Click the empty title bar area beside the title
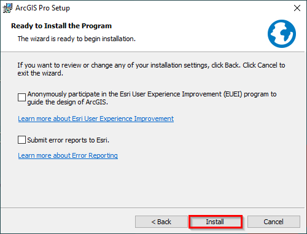 (x=180, y=8)
